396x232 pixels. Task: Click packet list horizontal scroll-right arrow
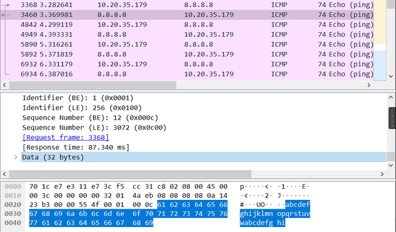pyautogui.click(x=369, y=85)
